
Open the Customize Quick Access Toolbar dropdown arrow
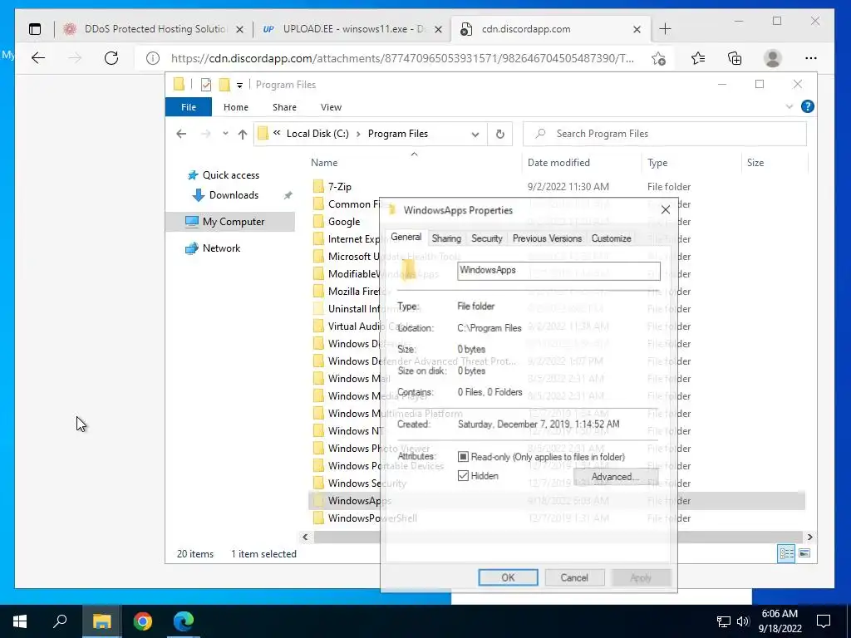tap(239, 86)
